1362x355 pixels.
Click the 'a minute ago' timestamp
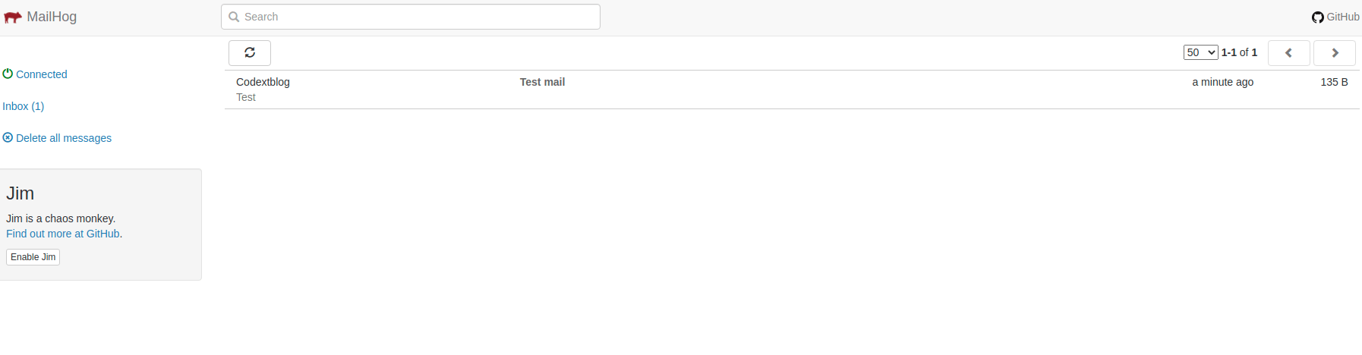[x=1222, y=82]
